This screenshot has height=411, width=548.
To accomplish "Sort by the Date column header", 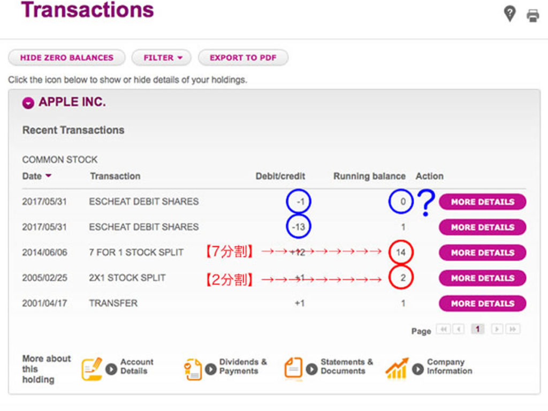I will click(x=37, y=176).
